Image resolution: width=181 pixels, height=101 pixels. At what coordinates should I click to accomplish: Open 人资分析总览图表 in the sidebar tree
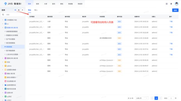12,54
